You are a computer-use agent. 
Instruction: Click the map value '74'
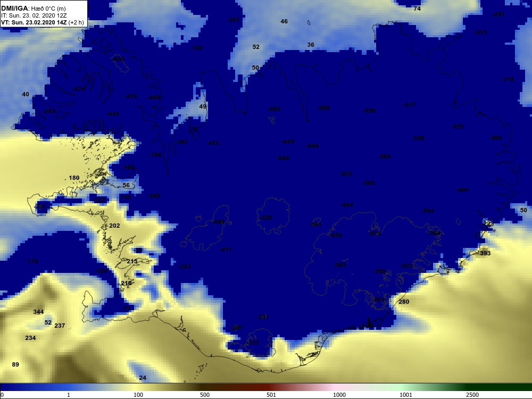coord(417,9)
